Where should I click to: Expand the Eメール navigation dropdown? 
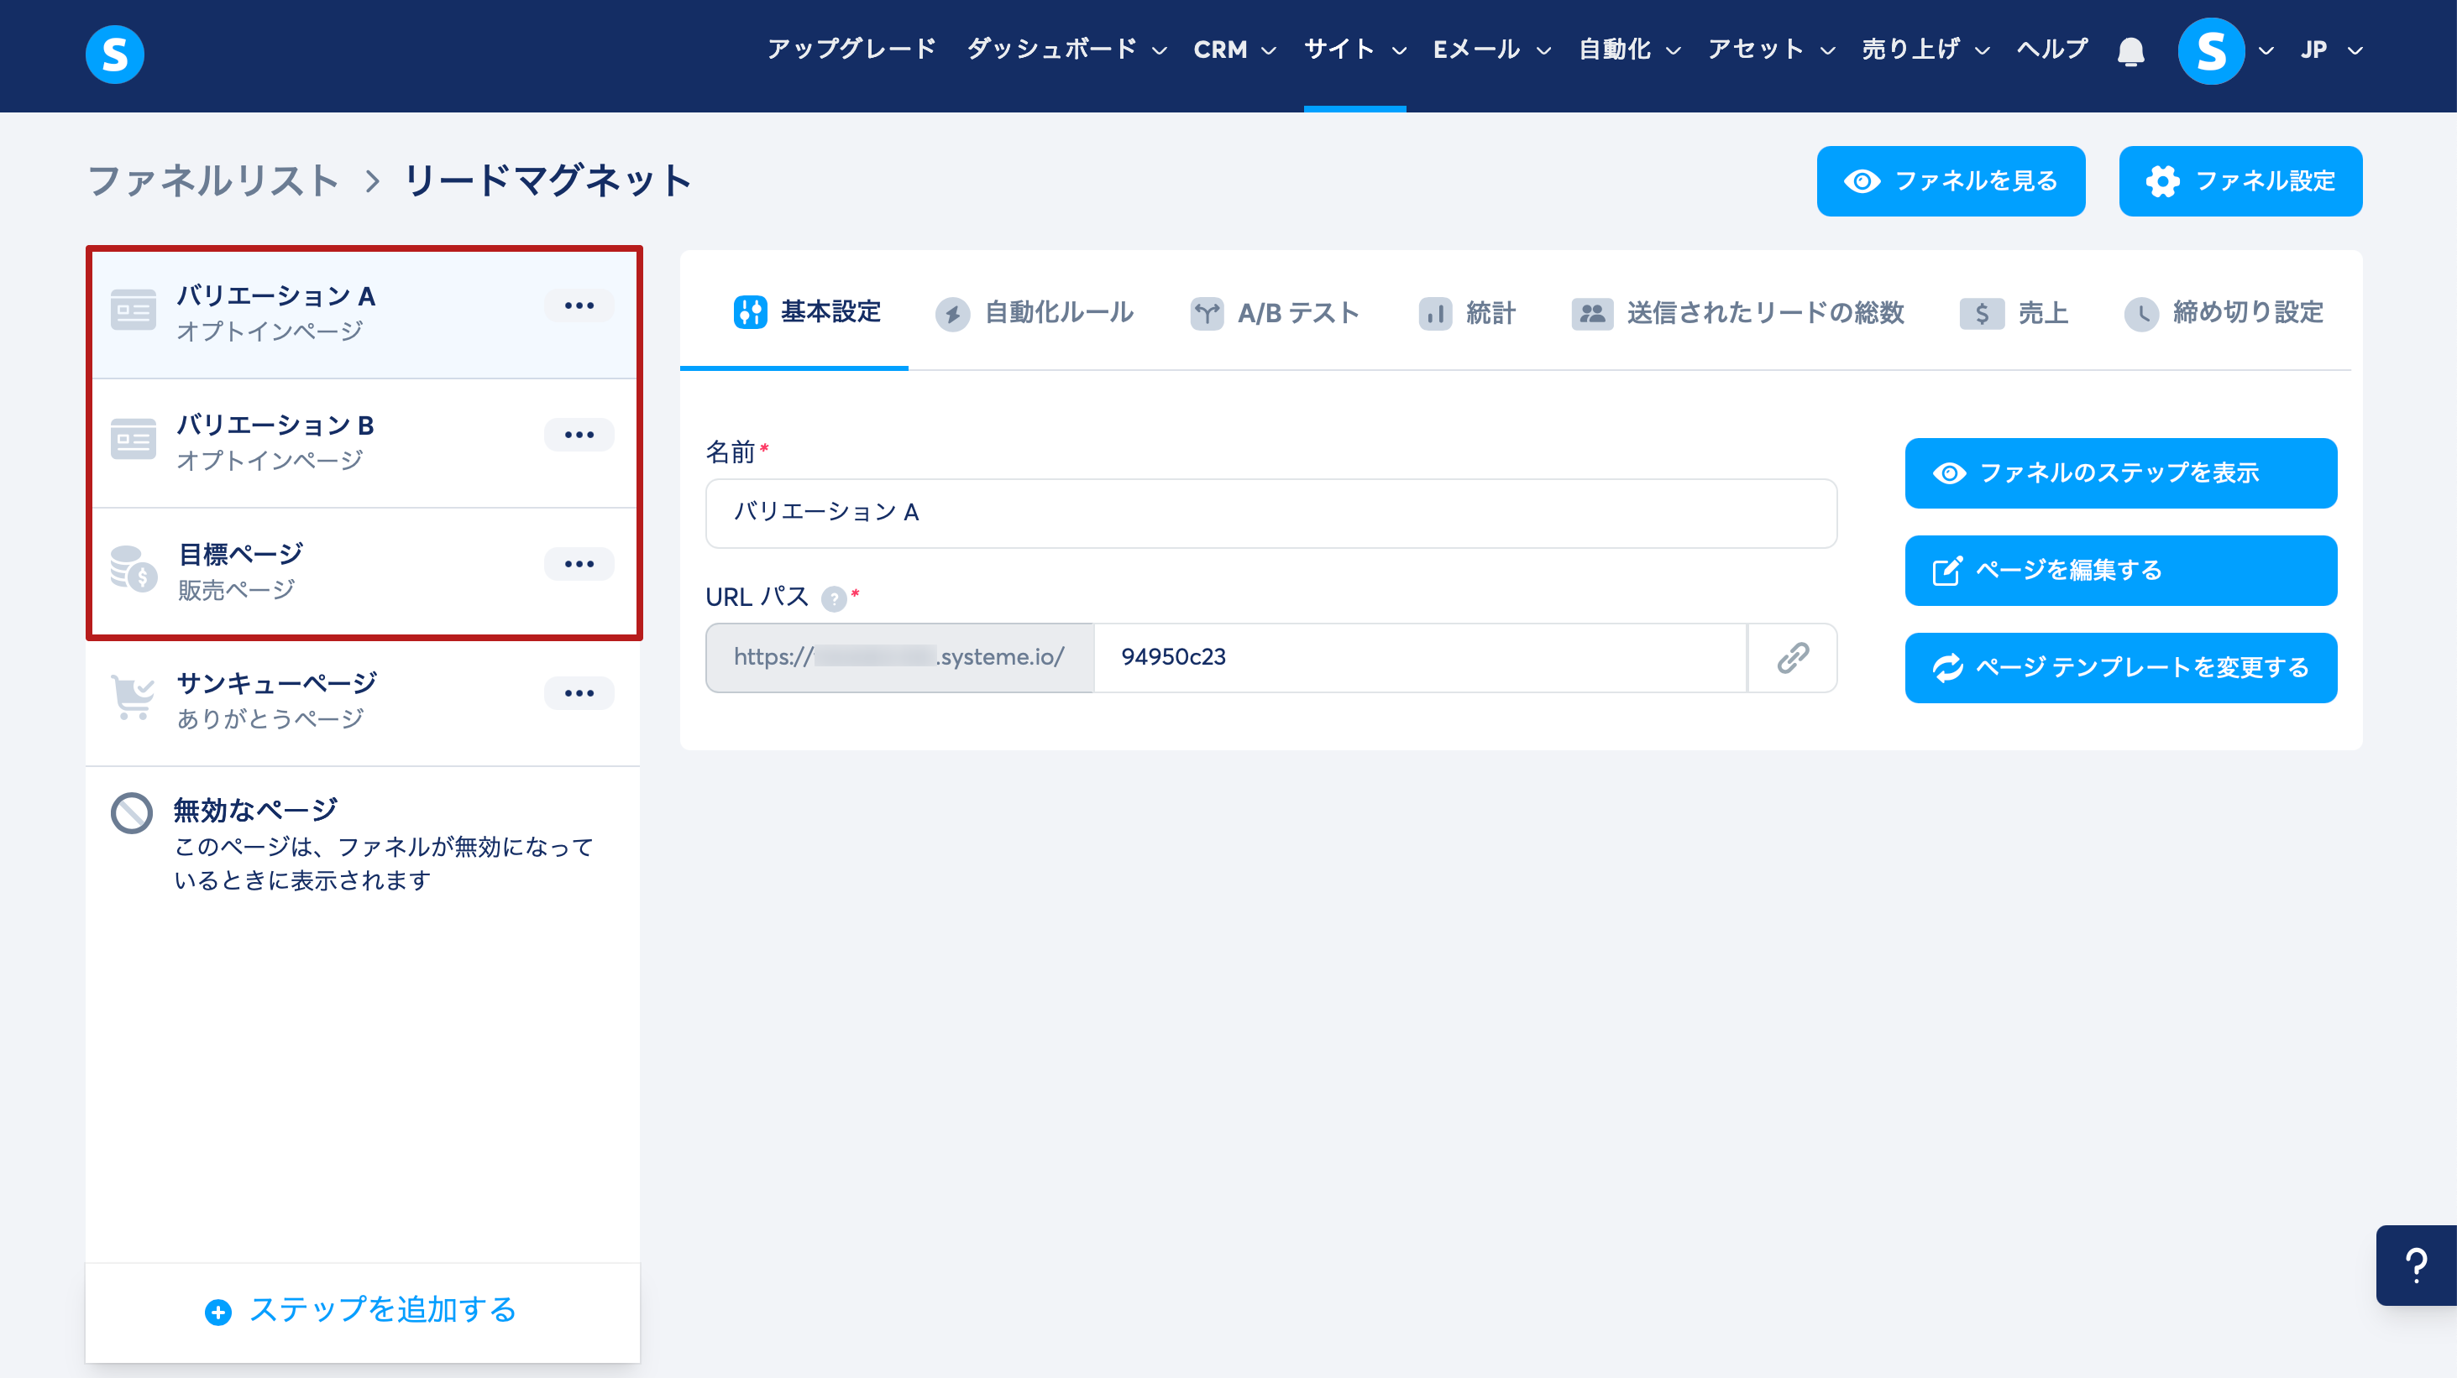point(1490,50)
